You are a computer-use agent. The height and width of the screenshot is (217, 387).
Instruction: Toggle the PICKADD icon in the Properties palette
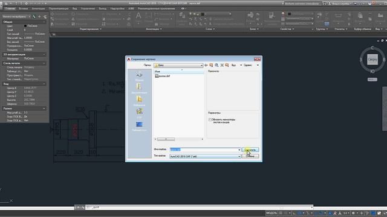click(34, 17)
